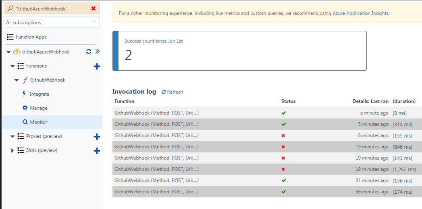Click the GithubWebhook f function icon
Viewport: 422px width, 209px height.
click(x=25, y=80)
